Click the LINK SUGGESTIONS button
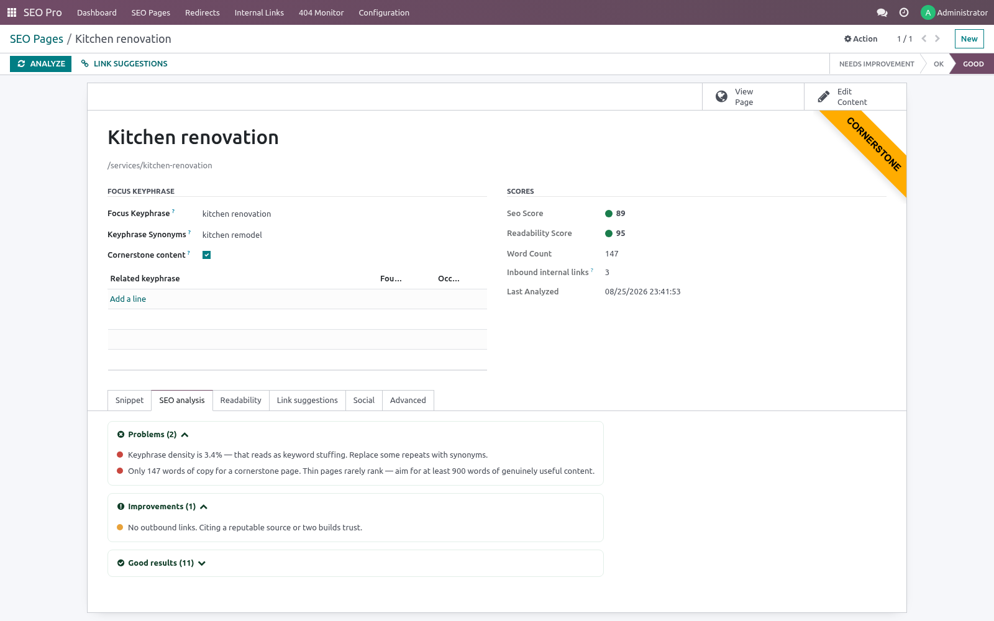This screenshot has width=994, height=621. tap(124, 64)
